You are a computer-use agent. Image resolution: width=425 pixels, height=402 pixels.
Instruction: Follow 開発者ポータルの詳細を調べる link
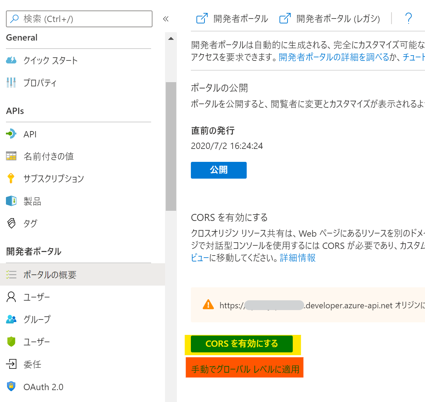(x=334, y=57)
